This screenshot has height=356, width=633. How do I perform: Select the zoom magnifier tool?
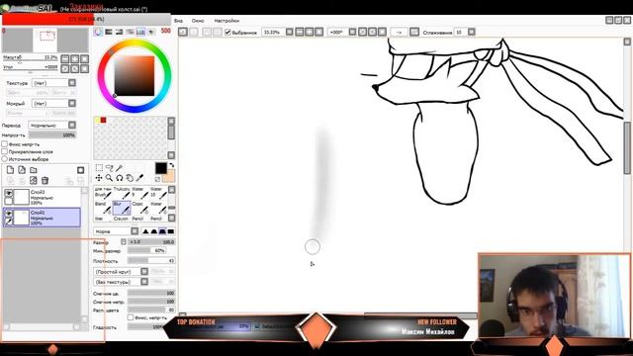click(x=109, y=178)
